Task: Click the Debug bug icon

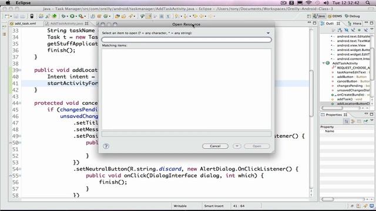Action: (63, 16)
